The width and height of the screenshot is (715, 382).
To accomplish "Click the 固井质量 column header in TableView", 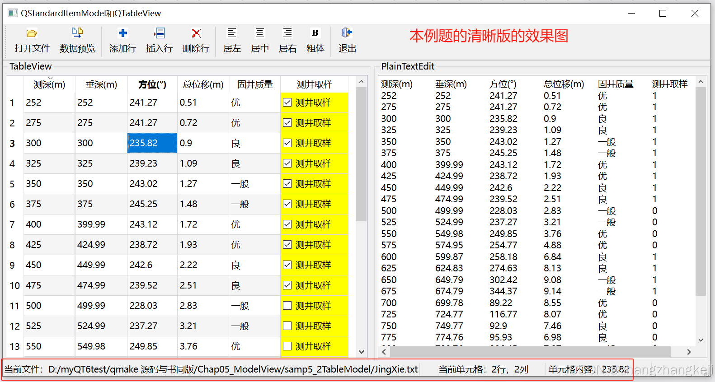I will pyautogui.click(x=255, y=84).
